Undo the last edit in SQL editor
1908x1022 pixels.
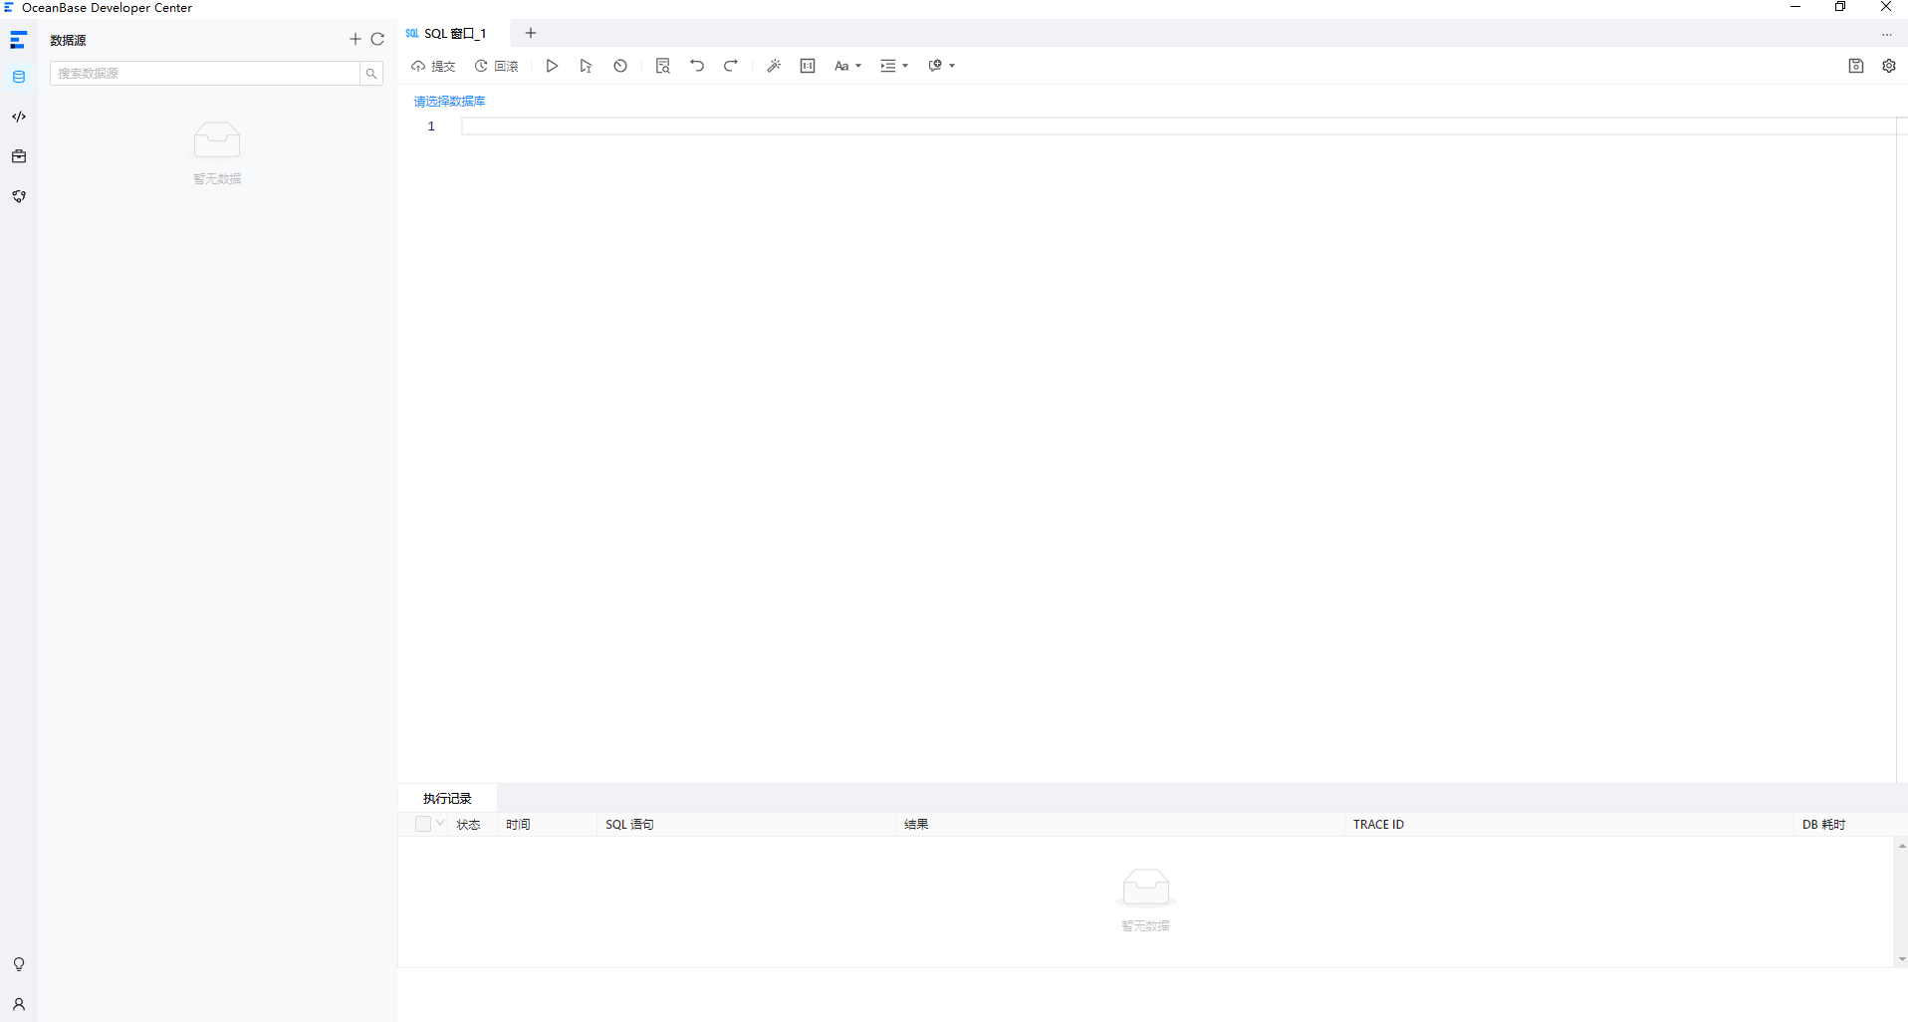pos(696,66)
